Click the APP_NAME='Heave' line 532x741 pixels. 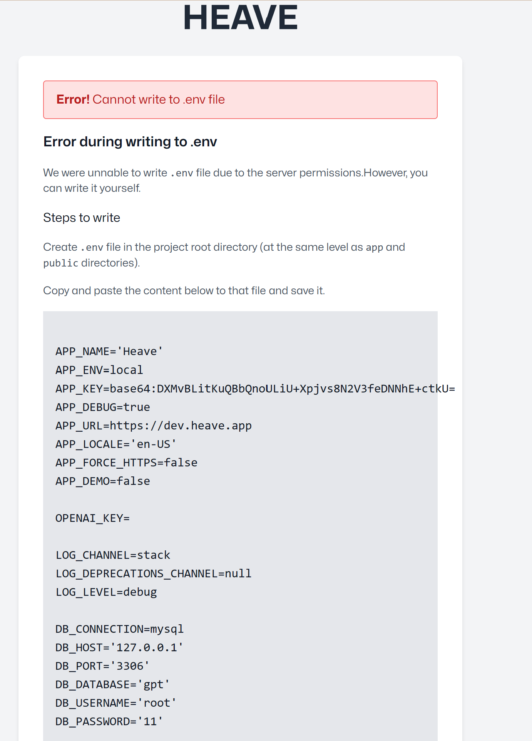(109, 351)
